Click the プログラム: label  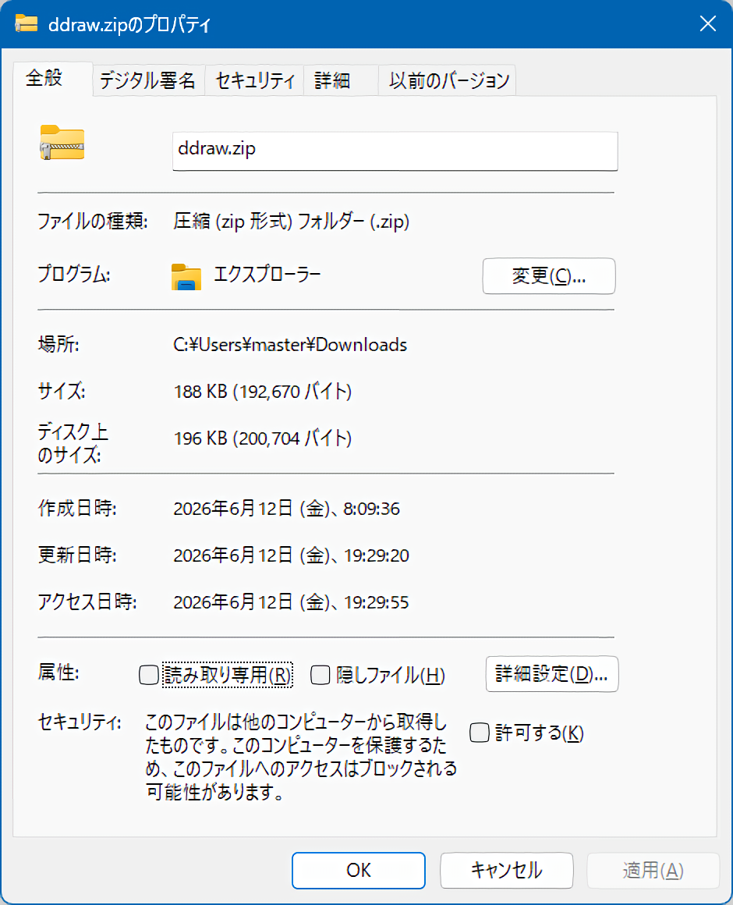pyautogui.click(x=74, y=274)
